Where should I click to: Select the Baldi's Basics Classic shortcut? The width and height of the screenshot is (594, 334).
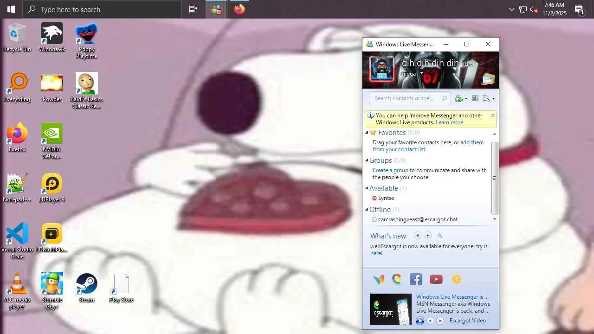[87, 91]
